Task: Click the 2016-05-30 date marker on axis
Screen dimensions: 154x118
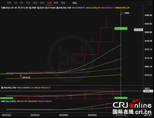Action: point(121,115)
